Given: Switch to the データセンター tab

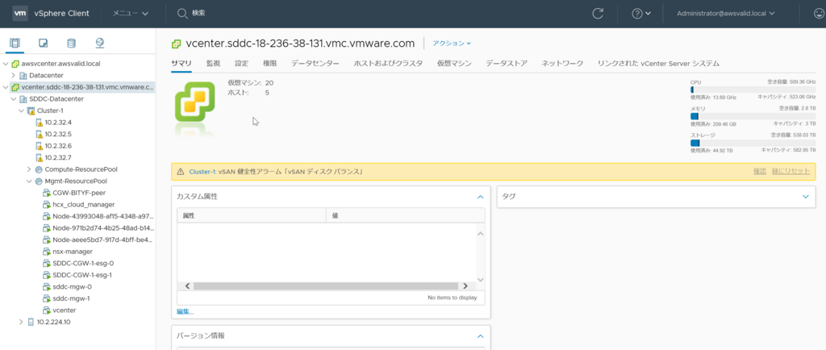Looking at the screenshot, I should click(315, 63).
